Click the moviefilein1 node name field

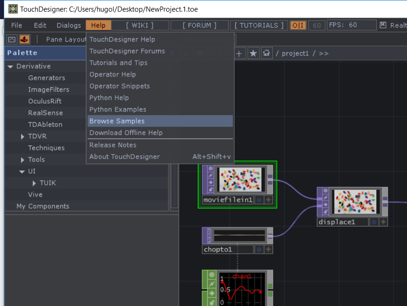pyautogui.click(x=228, y=200)
